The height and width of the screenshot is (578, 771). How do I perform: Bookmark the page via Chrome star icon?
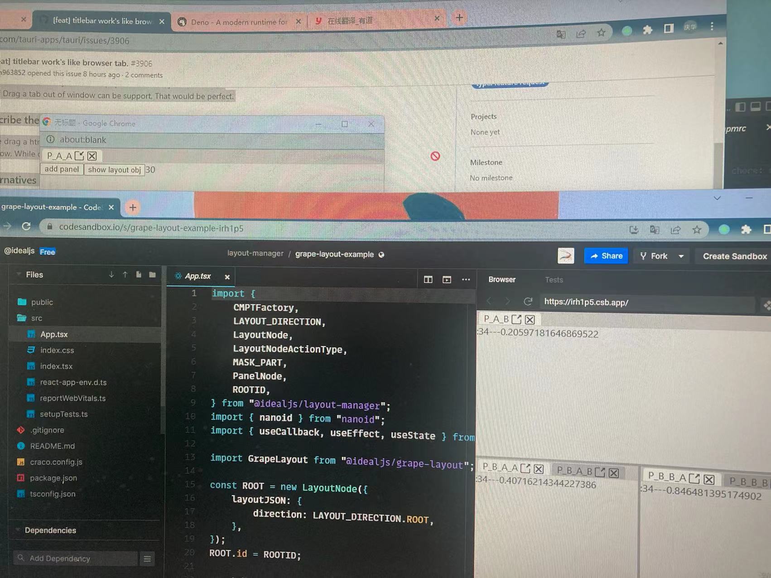[x=697, y=229]
